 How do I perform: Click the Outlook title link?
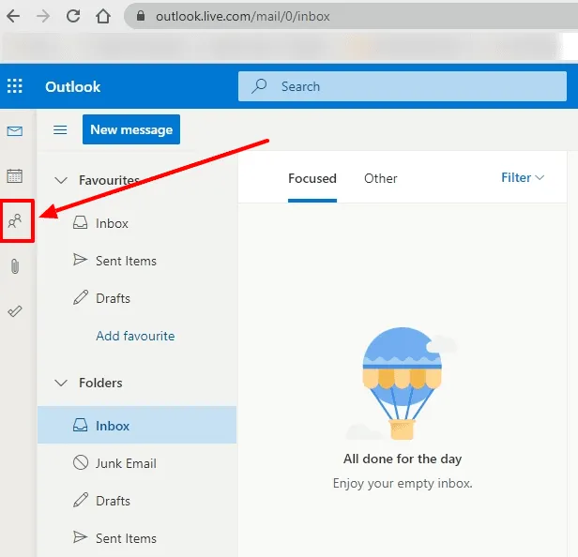click(72, 87)
